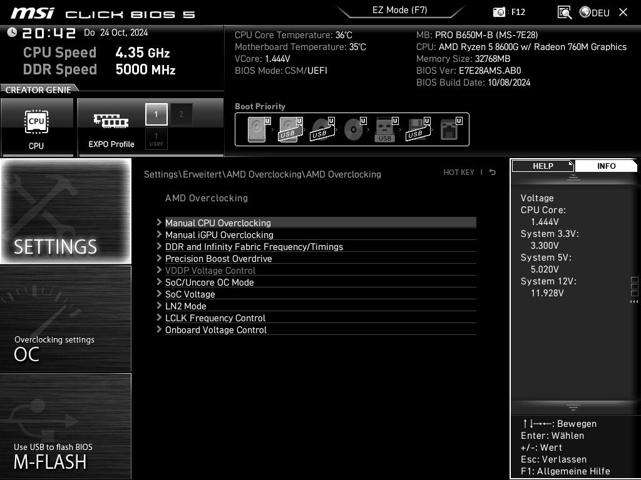The image size is (641, 480).
Task: Open DDR and Infinity Fabric Frequency/Timings
Action: (x=320, y=246)
